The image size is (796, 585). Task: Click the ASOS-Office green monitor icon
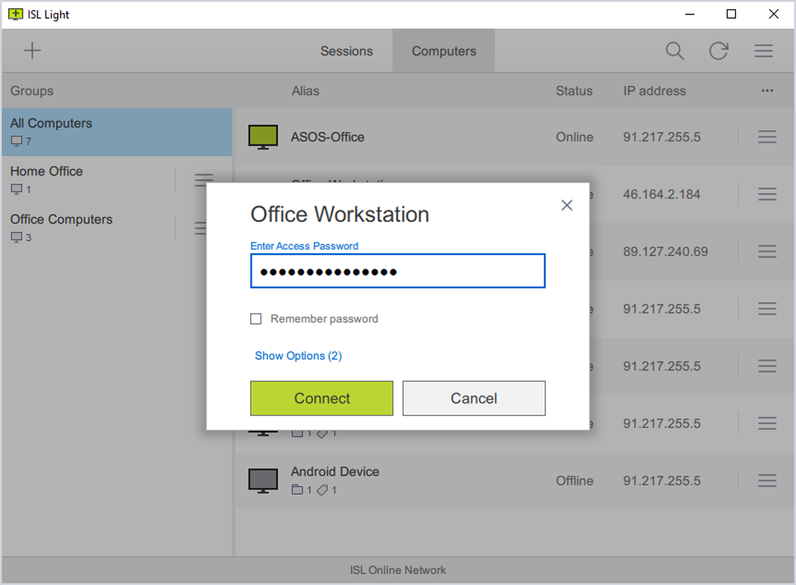263,137
